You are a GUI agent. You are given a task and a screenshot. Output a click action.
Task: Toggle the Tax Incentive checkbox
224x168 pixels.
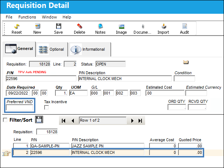pyautogui.click(x=46, y=107)
